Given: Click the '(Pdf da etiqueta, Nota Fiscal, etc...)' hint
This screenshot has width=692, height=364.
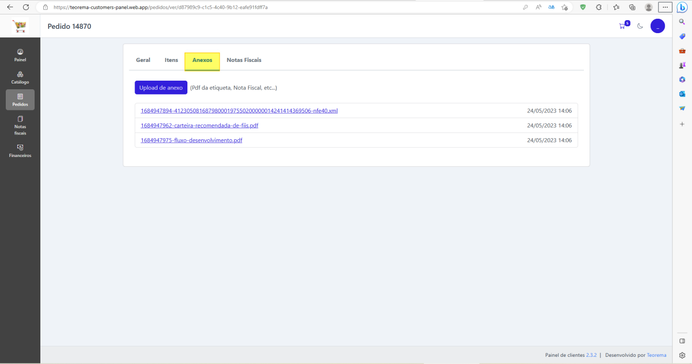Looking at the screenshot, I should coord(234,88).
